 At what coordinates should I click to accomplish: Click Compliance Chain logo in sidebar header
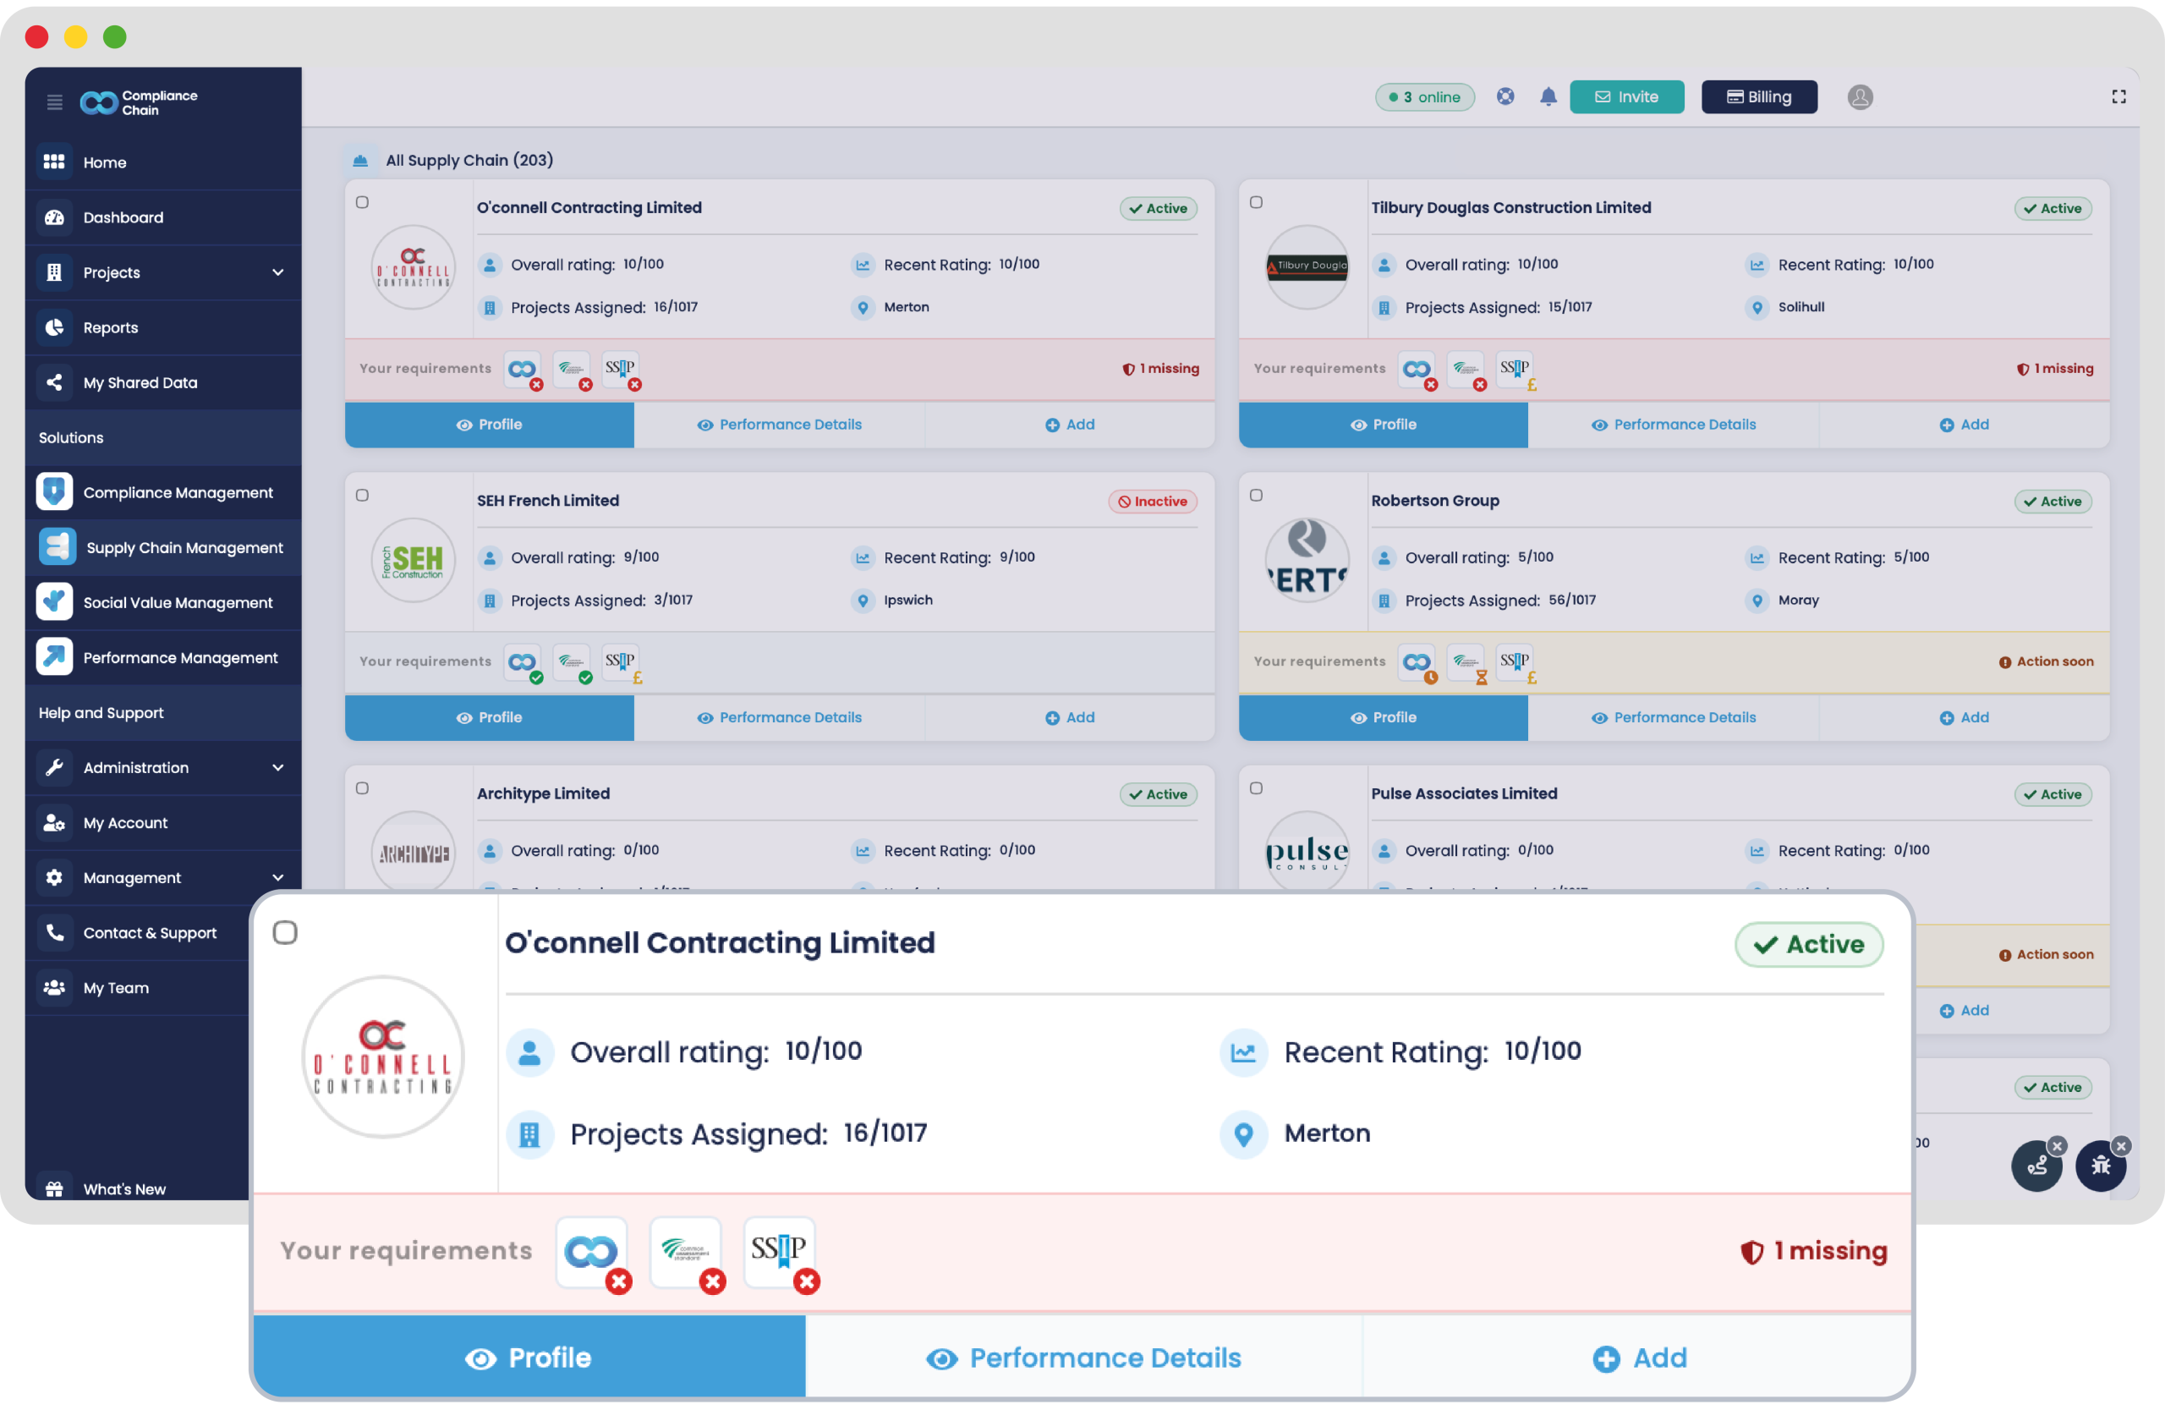140,101
